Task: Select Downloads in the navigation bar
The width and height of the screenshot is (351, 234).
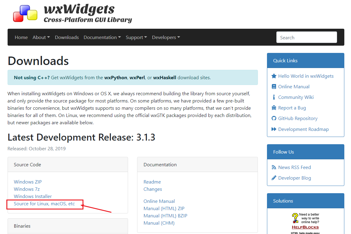Action: [x=67, y=37]
